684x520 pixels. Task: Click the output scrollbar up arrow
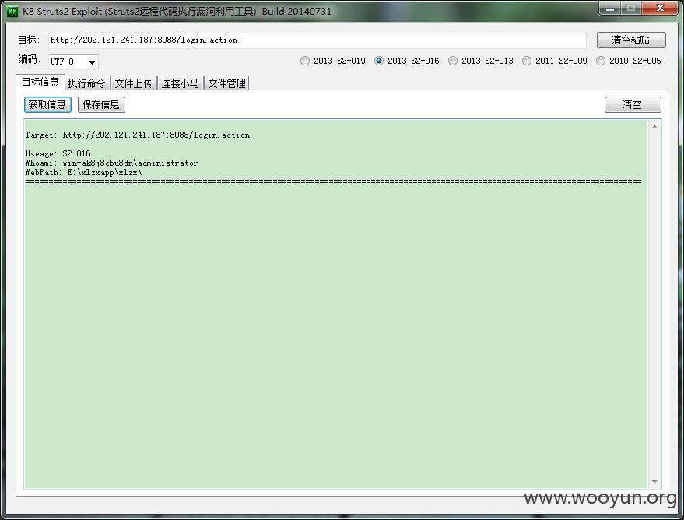pyautogui.click(x=654, y=127)
